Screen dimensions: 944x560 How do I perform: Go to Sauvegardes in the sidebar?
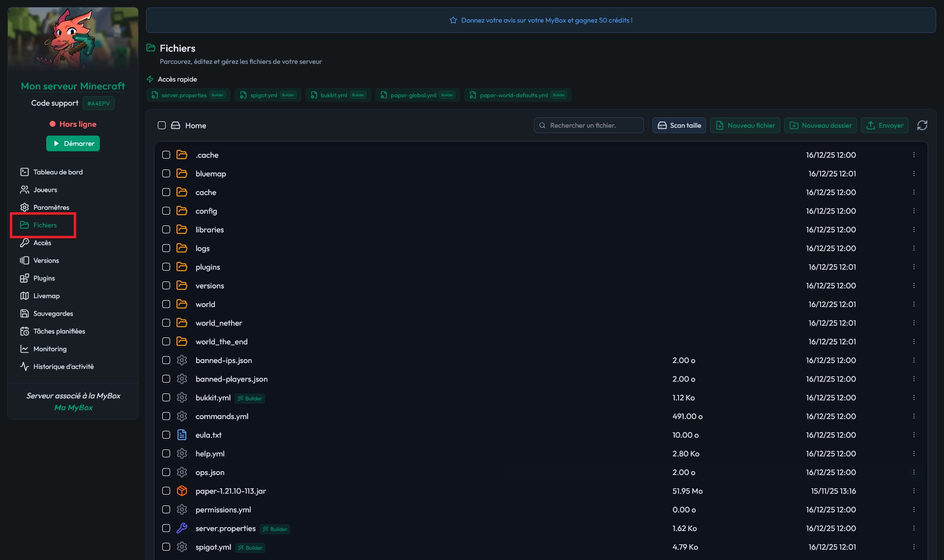click(x=53, y=313)
